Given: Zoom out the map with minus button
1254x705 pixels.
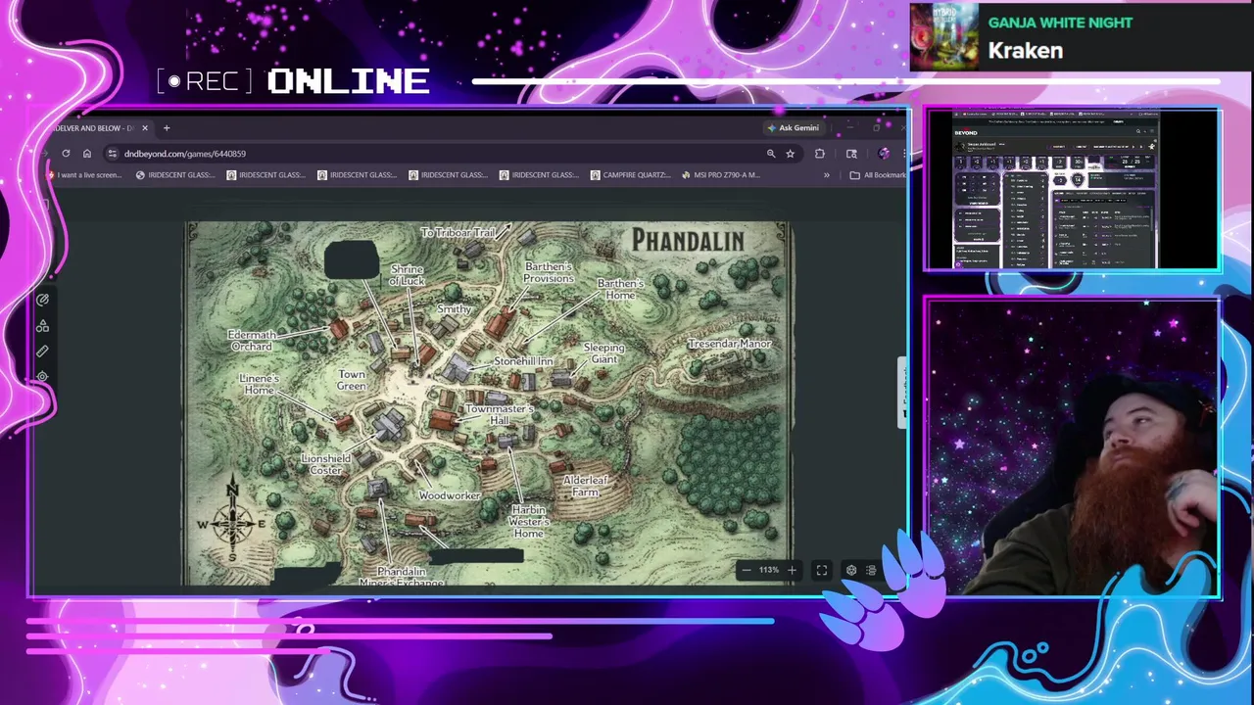Looking at the screenshot, I should (747, 570).
